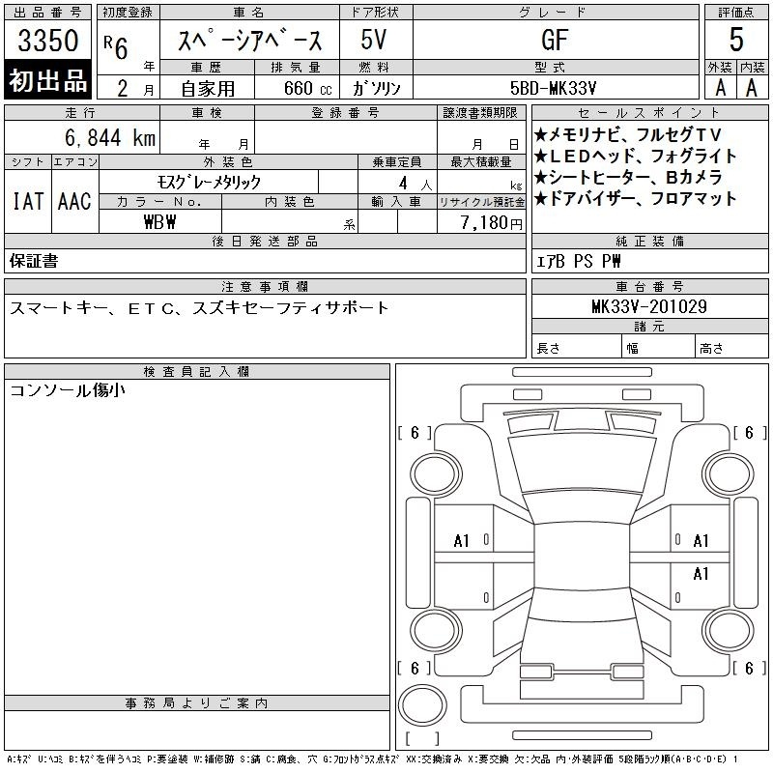Click the exterior grade A under 外装
Viewport: 773px width, 773px height.
(719, 87)
